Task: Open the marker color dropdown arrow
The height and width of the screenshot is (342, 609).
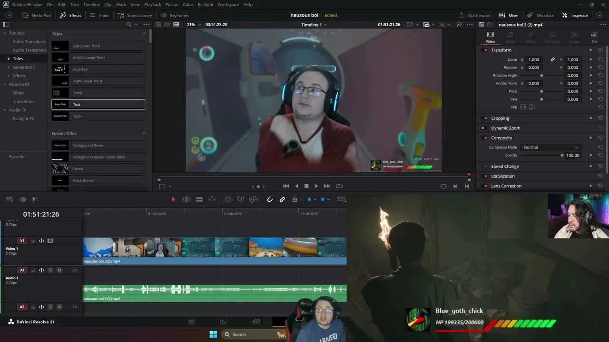Action: point(329,199)
